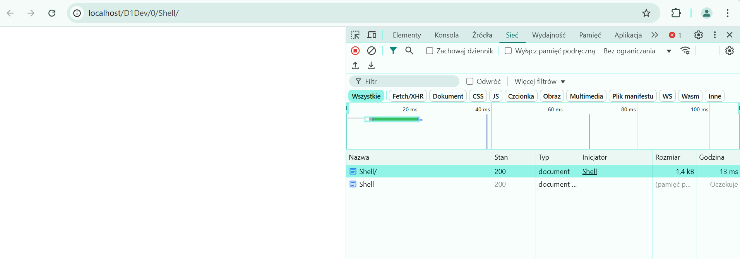The width and height of the screenshot is (740, 259).
Task: Select the Shell/ request row
Action: pos(543,171)
